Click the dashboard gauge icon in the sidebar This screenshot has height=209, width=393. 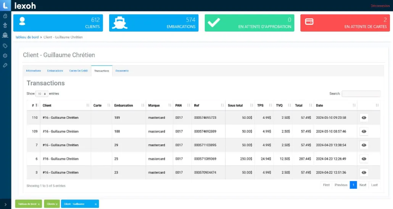[x=5, y=16]
